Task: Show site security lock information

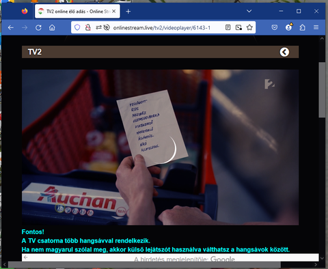Action: (x=87, y=27)
